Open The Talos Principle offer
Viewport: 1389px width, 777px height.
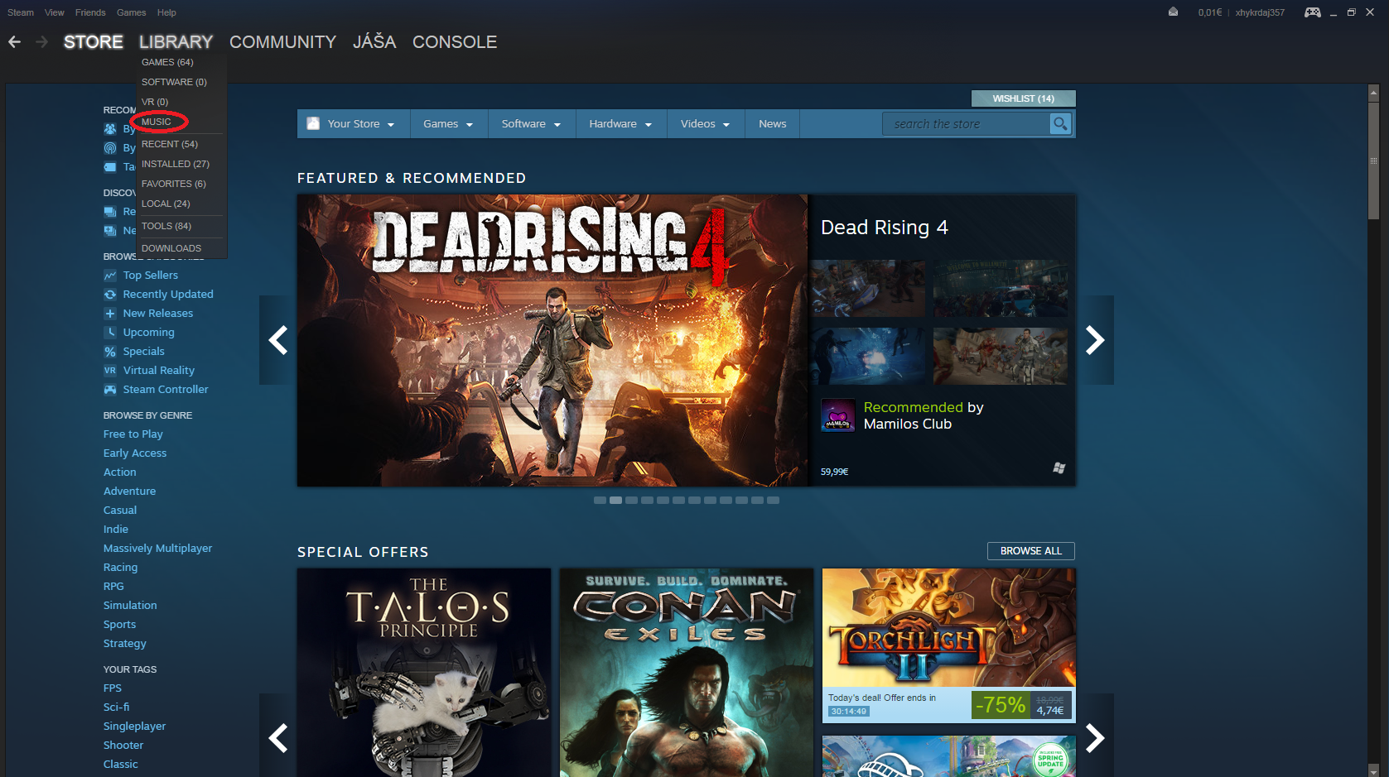(424, 673)
